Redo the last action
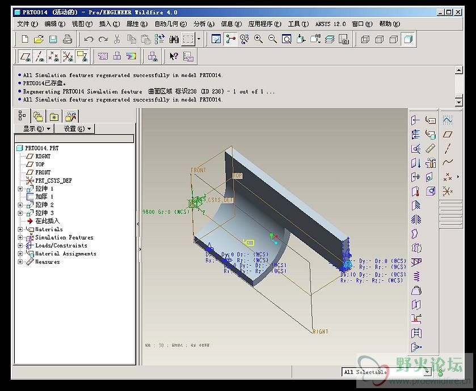The width and height of the screenshot is (476, 391). point(103,39)
